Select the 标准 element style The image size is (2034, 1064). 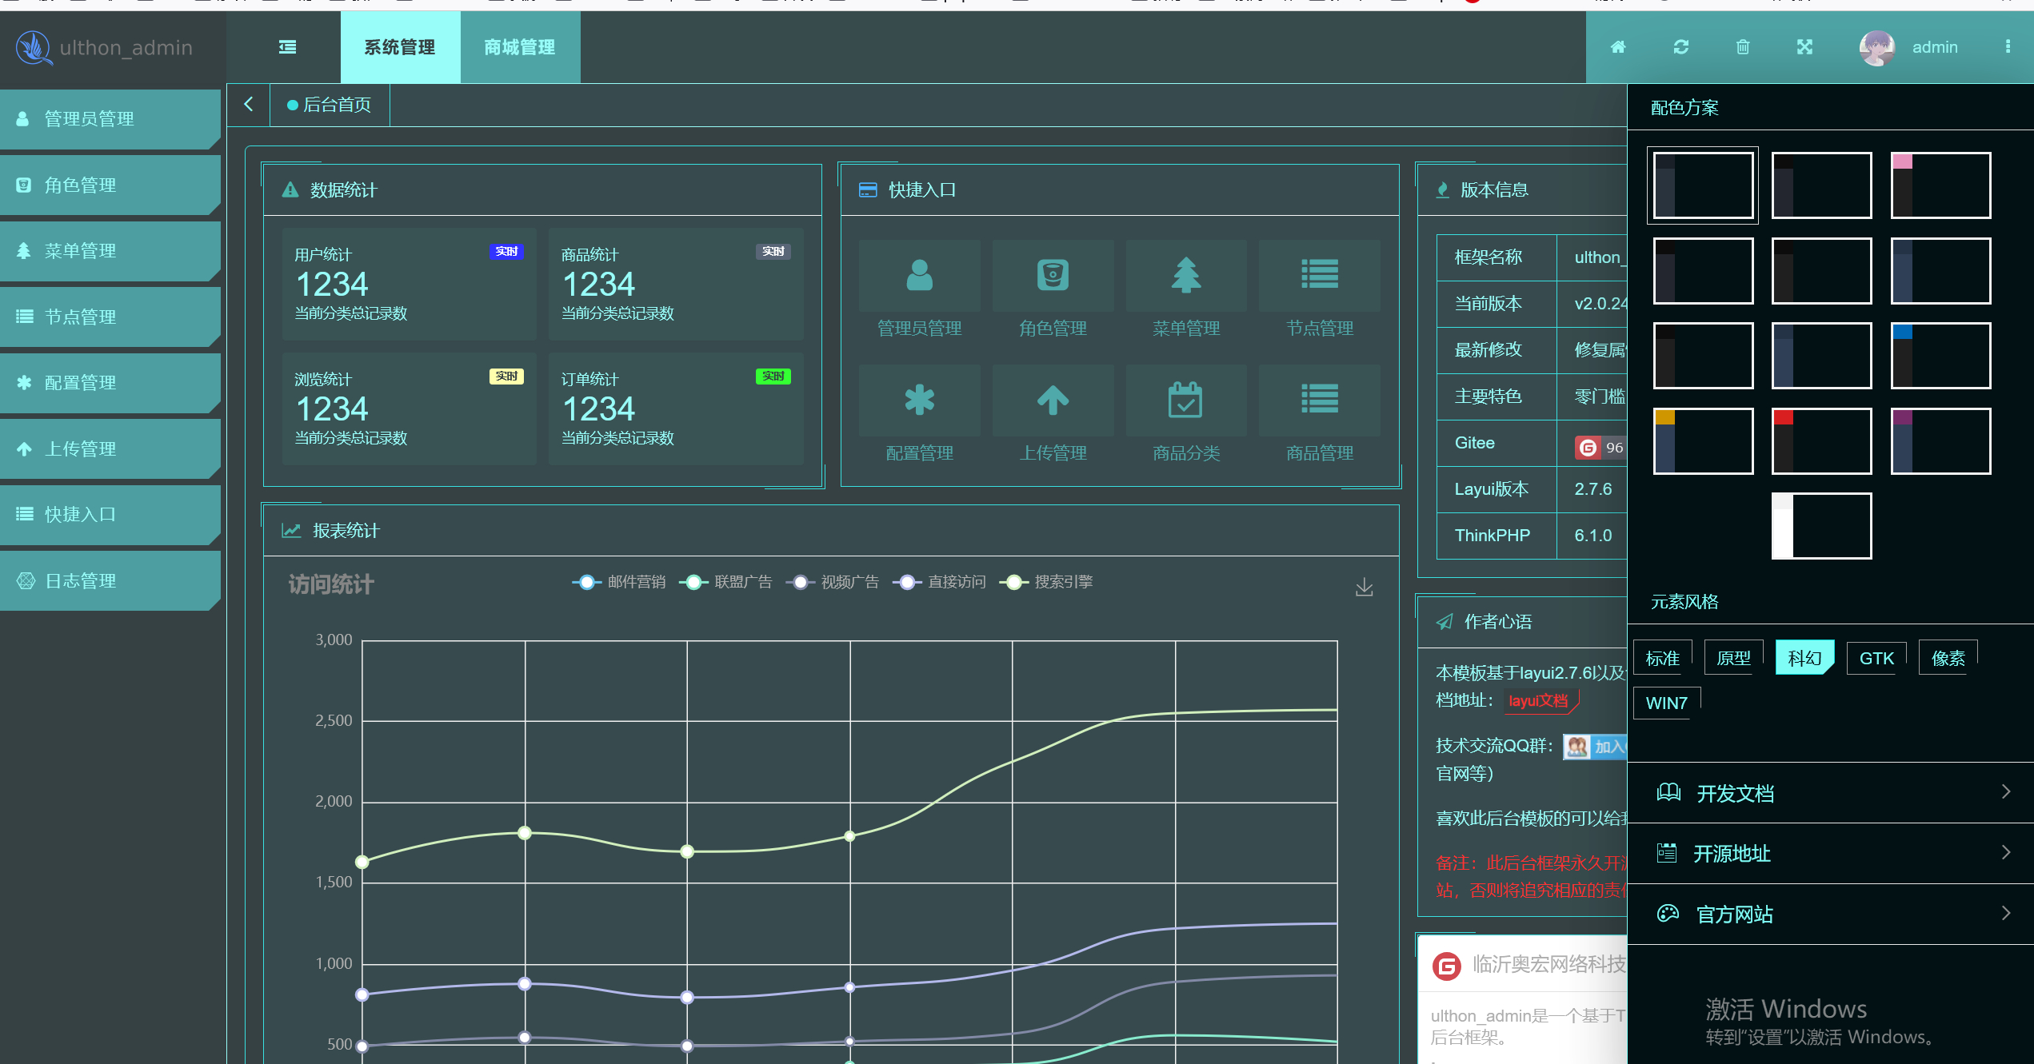click(1662, 658)
